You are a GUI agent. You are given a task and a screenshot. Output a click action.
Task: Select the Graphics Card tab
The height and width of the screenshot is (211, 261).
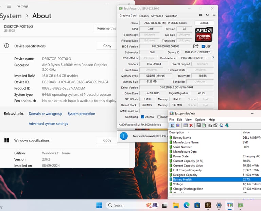[x=128, y=16]
